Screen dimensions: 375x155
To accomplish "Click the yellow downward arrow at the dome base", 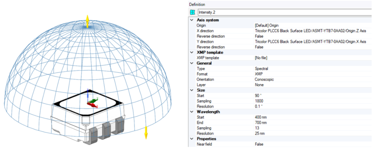I will pyautogui.click(x=146, y=133).
